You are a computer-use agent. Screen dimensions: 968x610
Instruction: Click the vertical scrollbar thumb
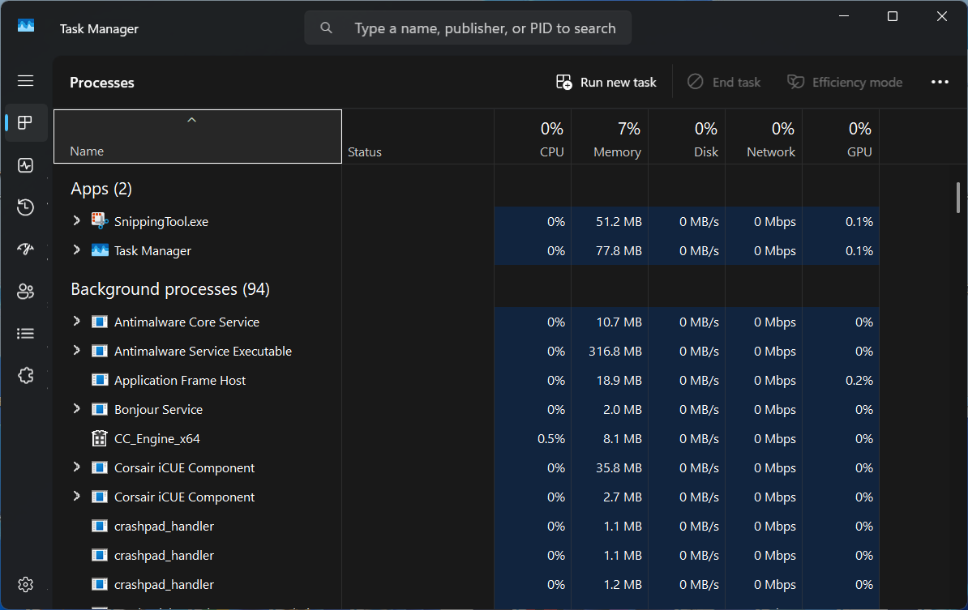(x=958, y=198)
